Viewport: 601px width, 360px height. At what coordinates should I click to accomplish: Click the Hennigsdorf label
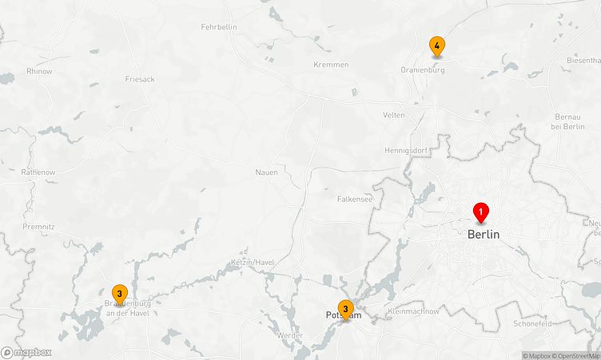[x=405, y=151]
